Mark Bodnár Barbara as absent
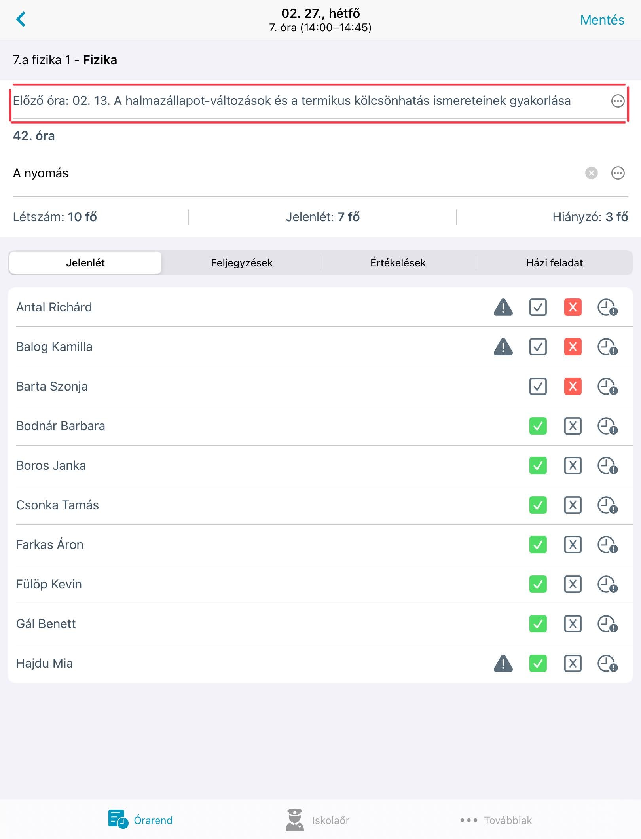Viewport: 641px width, 839px height. point(573,426)
